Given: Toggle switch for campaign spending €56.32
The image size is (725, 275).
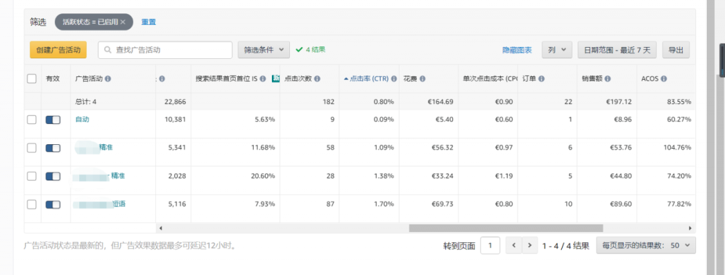Looking at the screenshot, I should 53,148.
